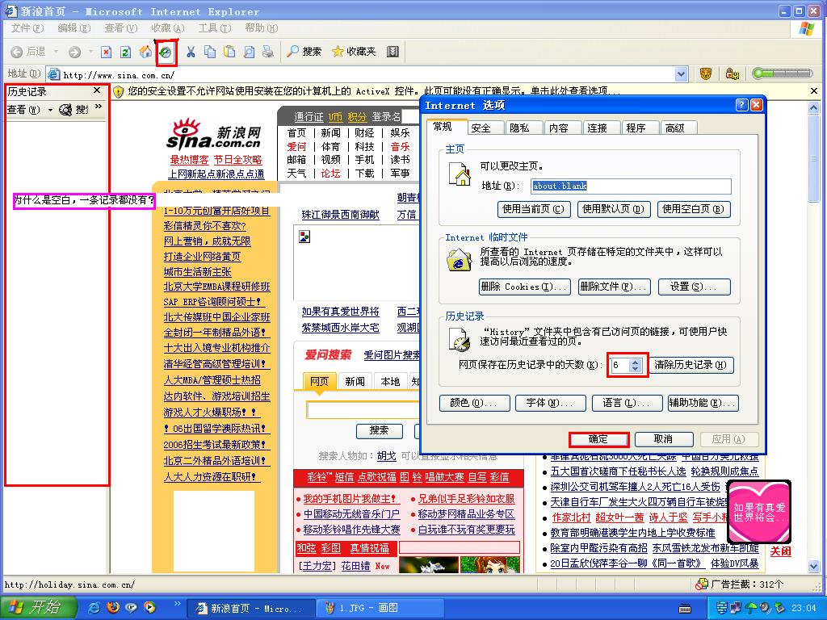
Task: Open the address bar dropdown
Action: coord(681,74)
